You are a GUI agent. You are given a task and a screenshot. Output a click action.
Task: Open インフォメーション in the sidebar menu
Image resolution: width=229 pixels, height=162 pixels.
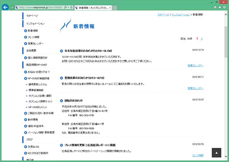coord(35,23)
